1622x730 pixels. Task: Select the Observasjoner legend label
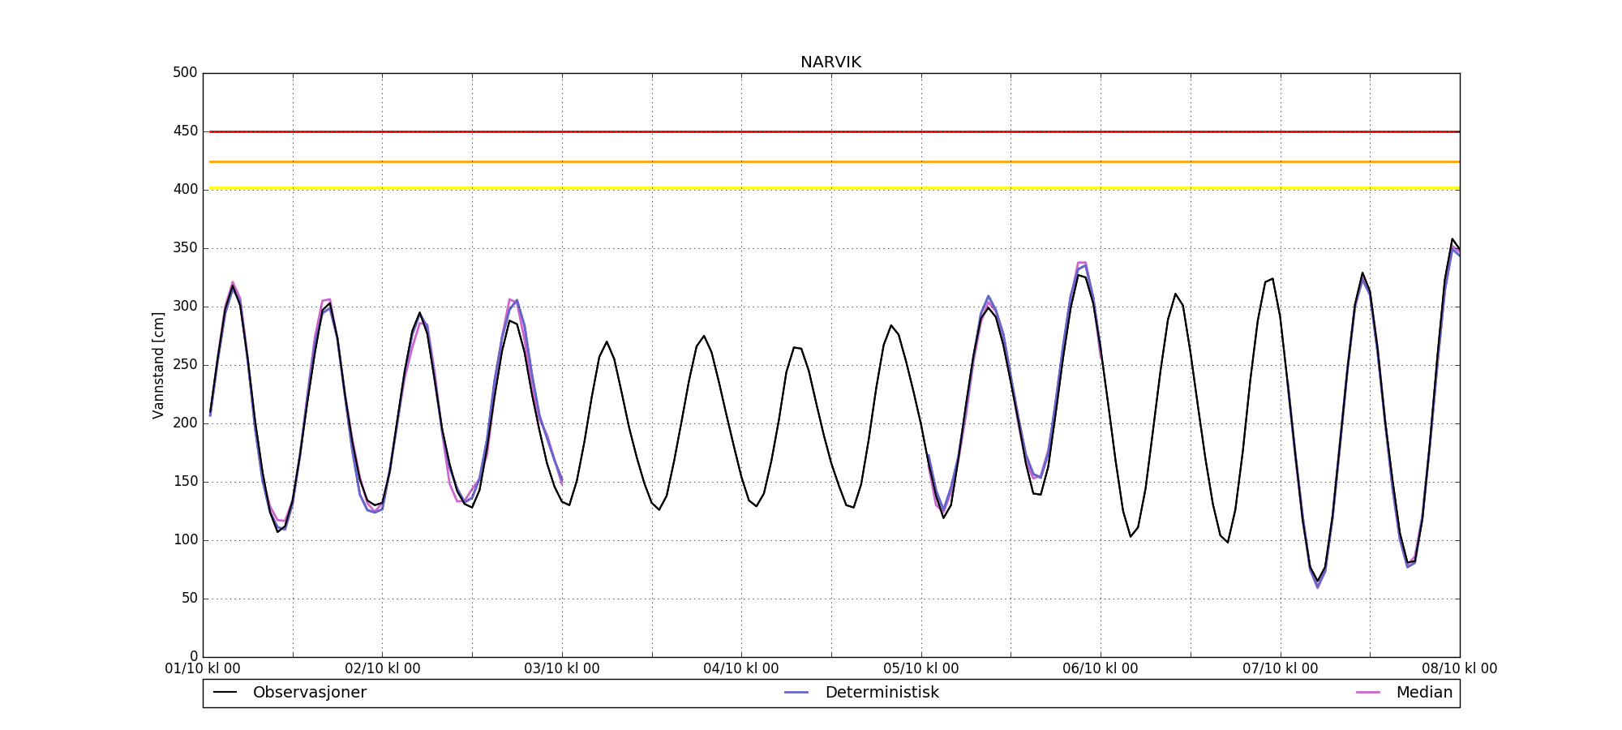[x=309, y=693]
